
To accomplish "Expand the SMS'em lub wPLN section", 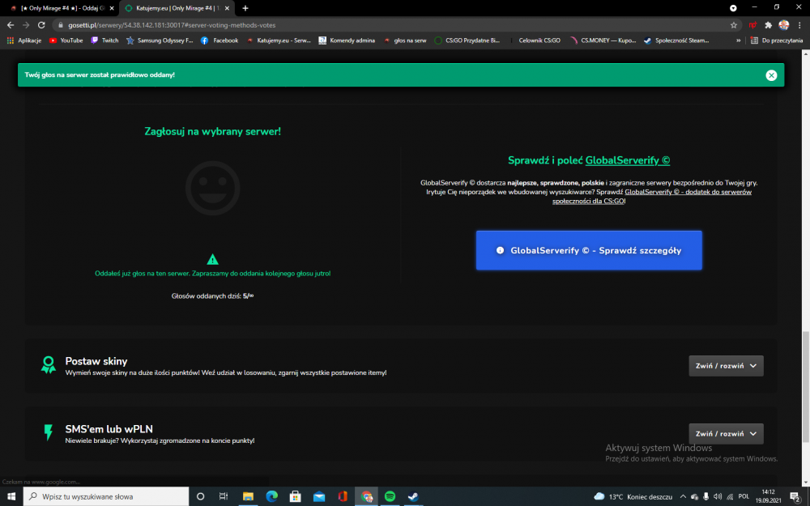I will pyautogui.click(x=726, y=434).
